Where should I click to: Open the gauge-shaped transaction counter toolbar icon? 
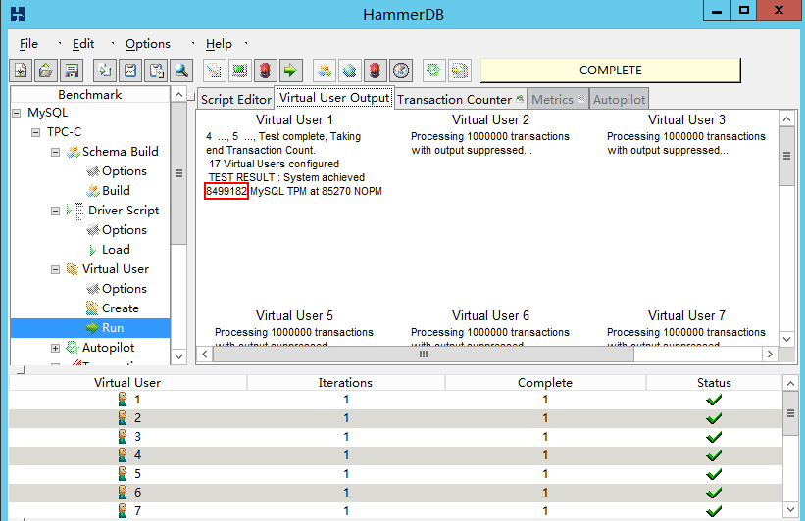[401, 71]
